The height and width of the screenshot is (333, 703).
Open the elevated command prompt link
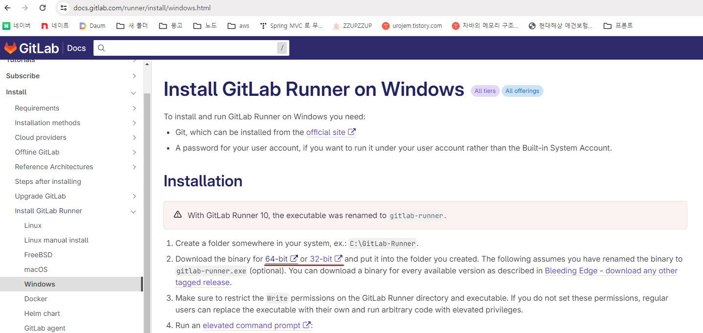(257, 325)
